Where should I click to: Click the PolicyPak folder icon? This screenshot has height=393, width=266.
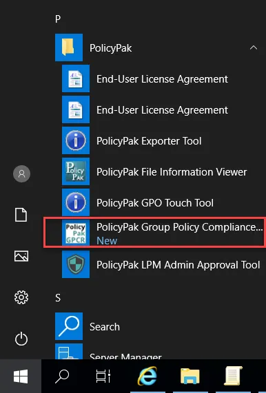click(69, 47)
